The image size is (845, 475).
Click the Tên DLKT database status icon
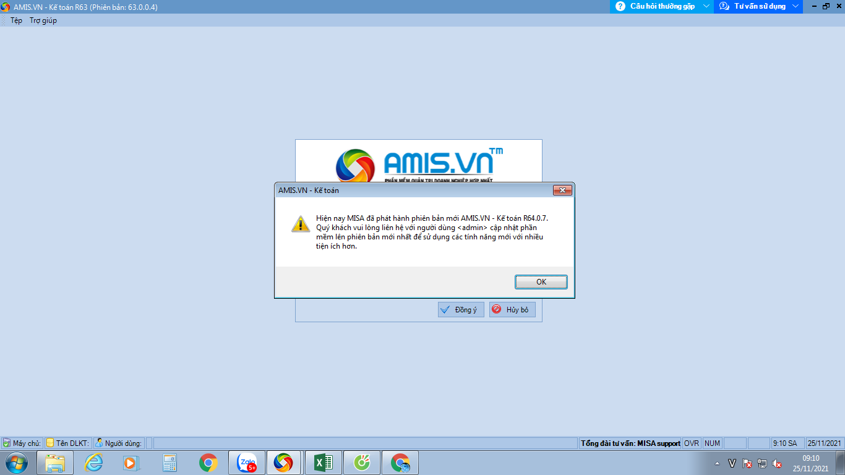coord(50,443)
